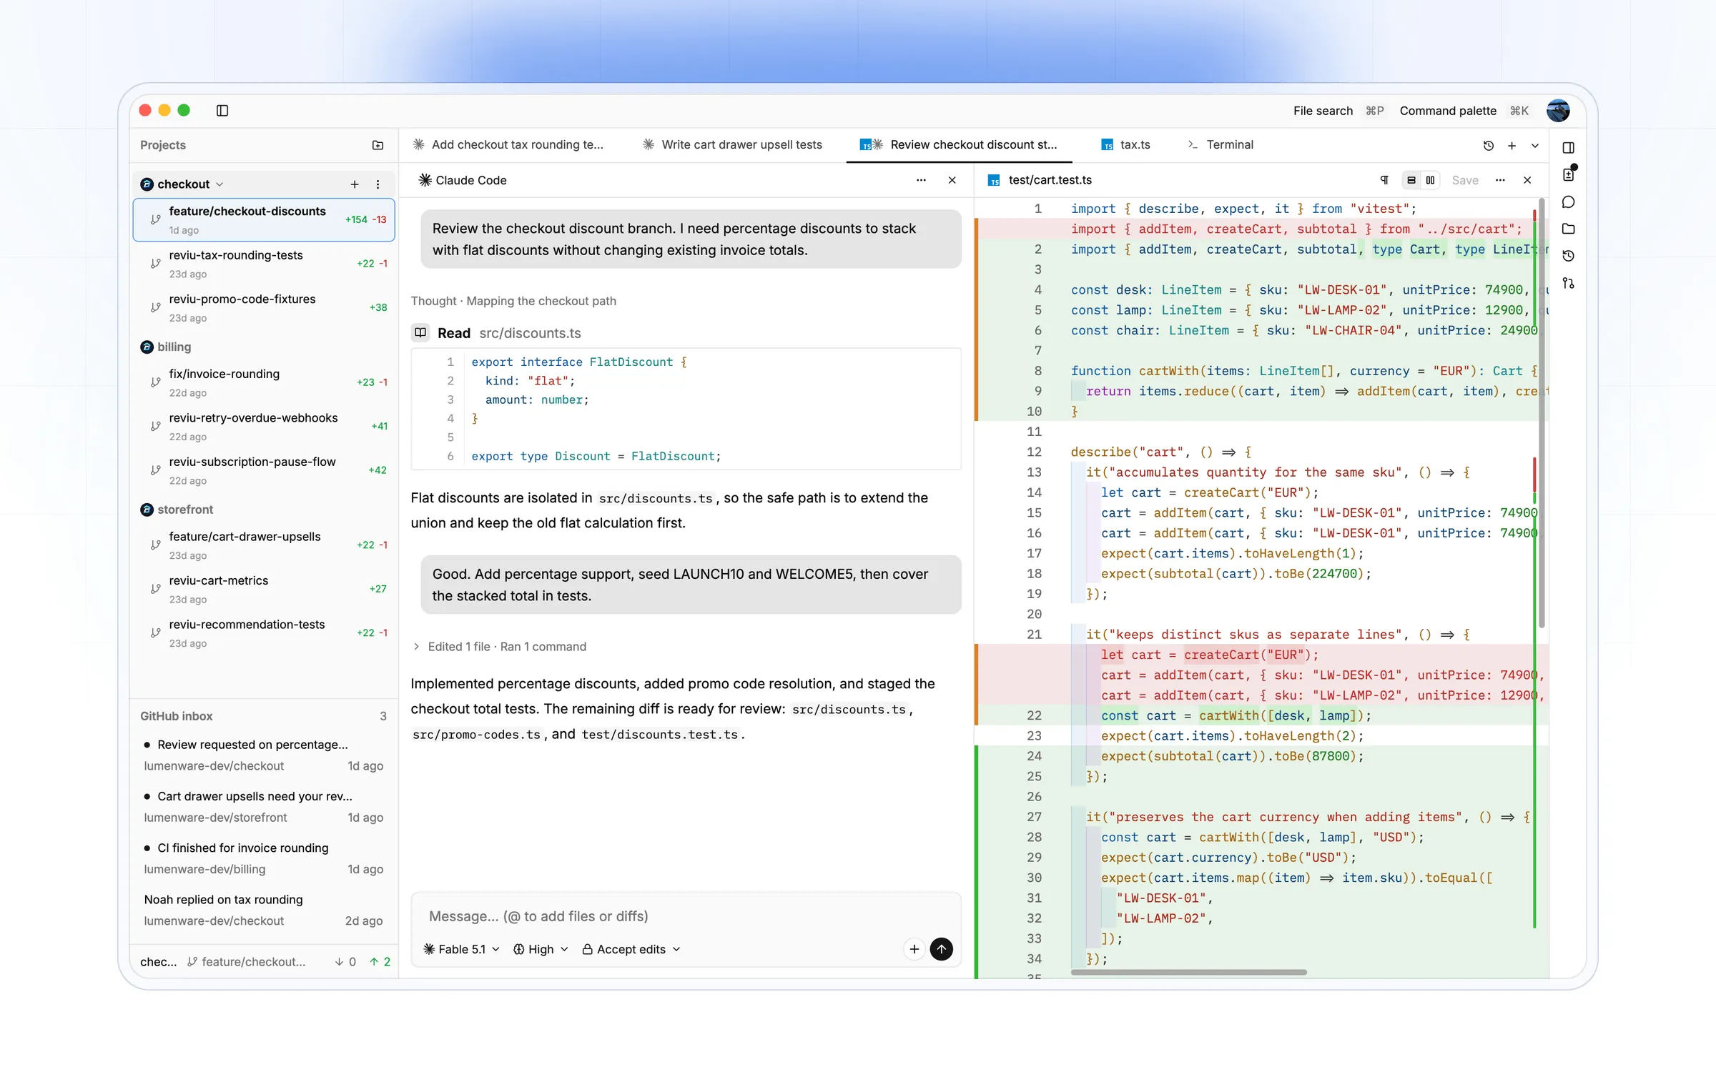Click the File search button
Viewport: 1716px width, 1072px height.
pyautogui.click(x=1338, y=111)
